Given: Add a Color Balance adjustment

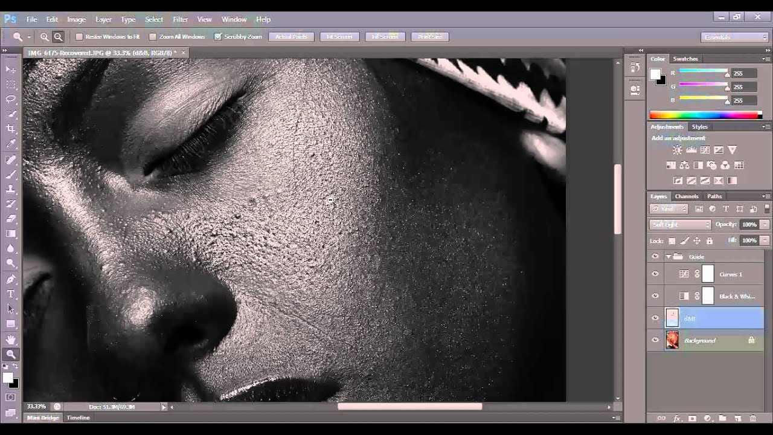Looking at the screenshot, I should tap(684, 165).
